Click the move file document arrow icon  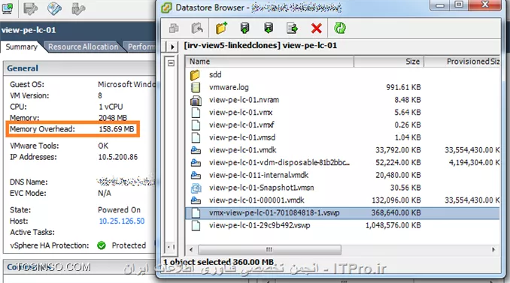tap(292, 29)
